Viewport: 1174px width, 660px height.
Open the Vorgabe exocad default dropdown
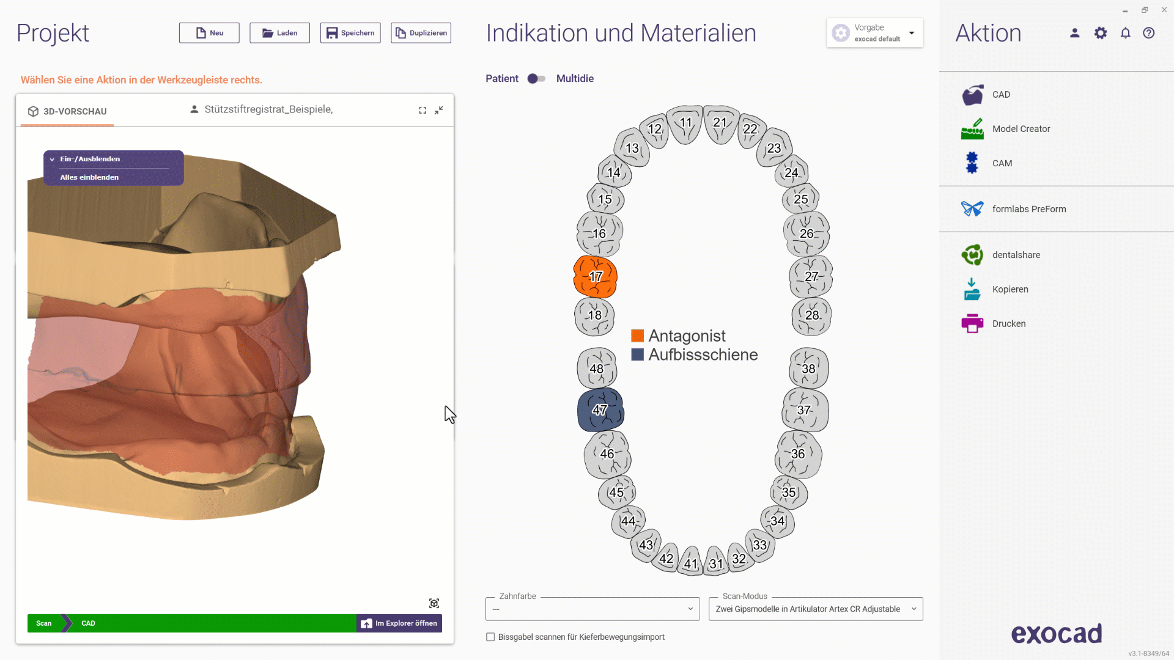click(x=874, y=33)
